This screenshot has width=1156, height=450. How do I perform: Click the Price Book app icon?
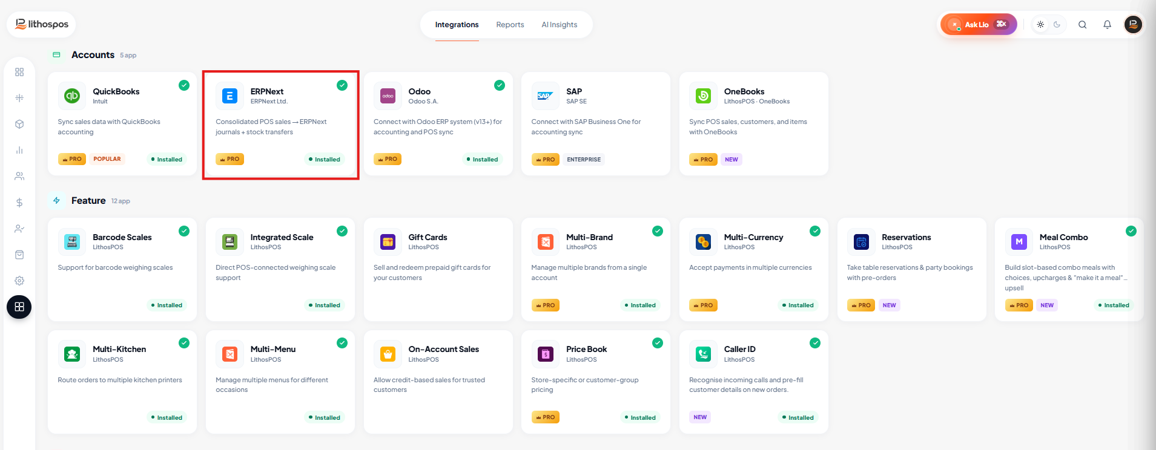(x=546, y=354)
